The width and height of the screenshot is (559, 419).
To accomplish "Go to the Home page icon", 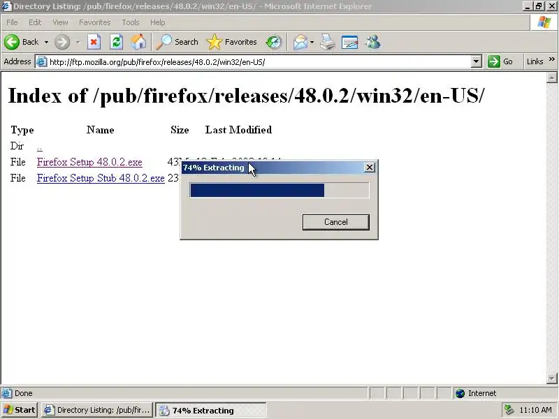I will (x=138, y=42).
